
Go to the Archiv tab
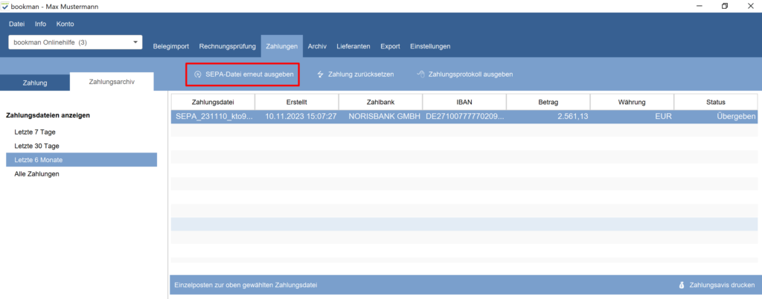pyautogui.click(x=317, y=47)
